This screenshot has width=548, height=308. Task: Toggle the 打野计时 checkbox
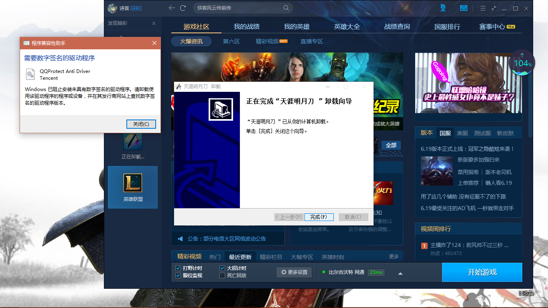(x=178, y=268)
